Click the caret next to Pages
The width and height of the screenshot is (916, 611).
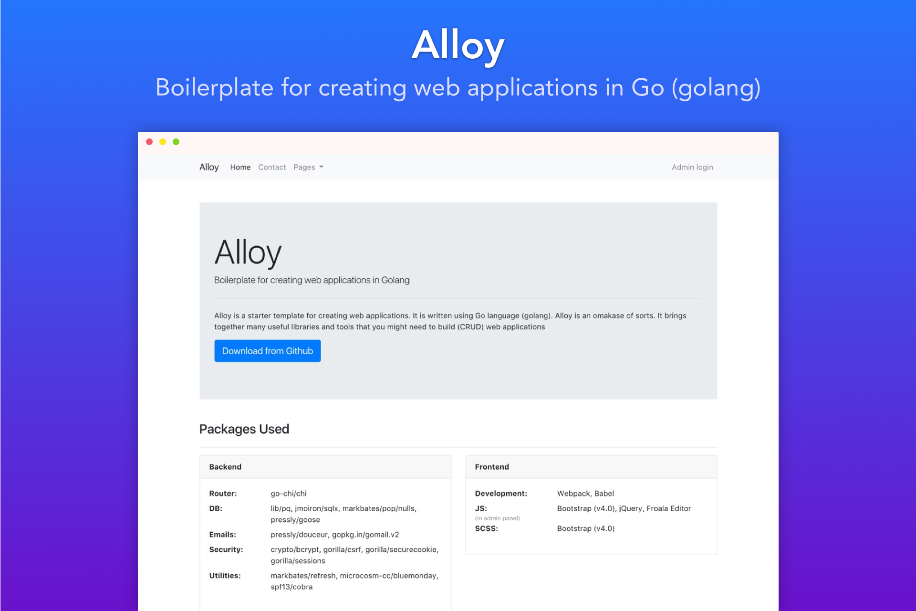(x=322, y=168)
